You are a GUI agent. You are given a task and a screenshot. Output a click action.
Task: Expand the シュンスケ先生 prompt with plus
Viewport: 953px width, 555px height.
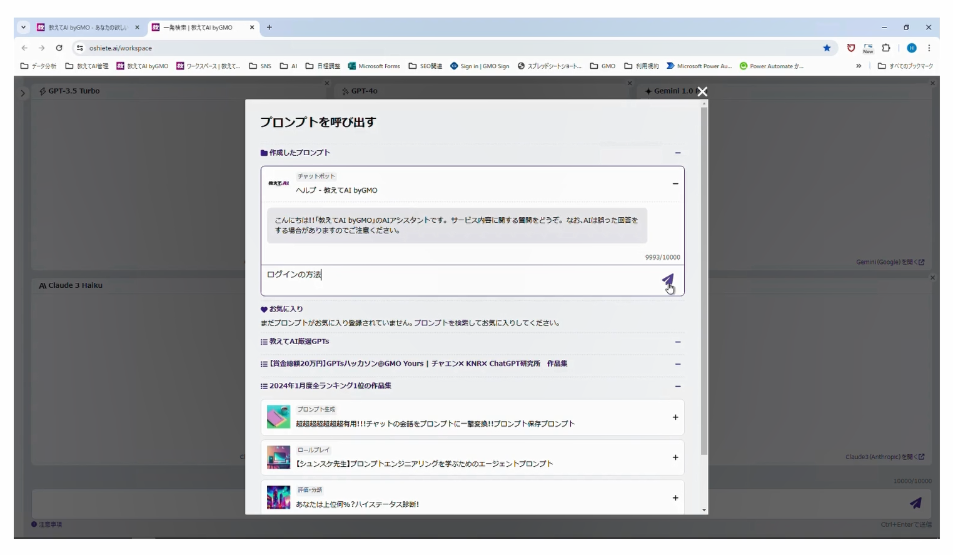point(675,457)
